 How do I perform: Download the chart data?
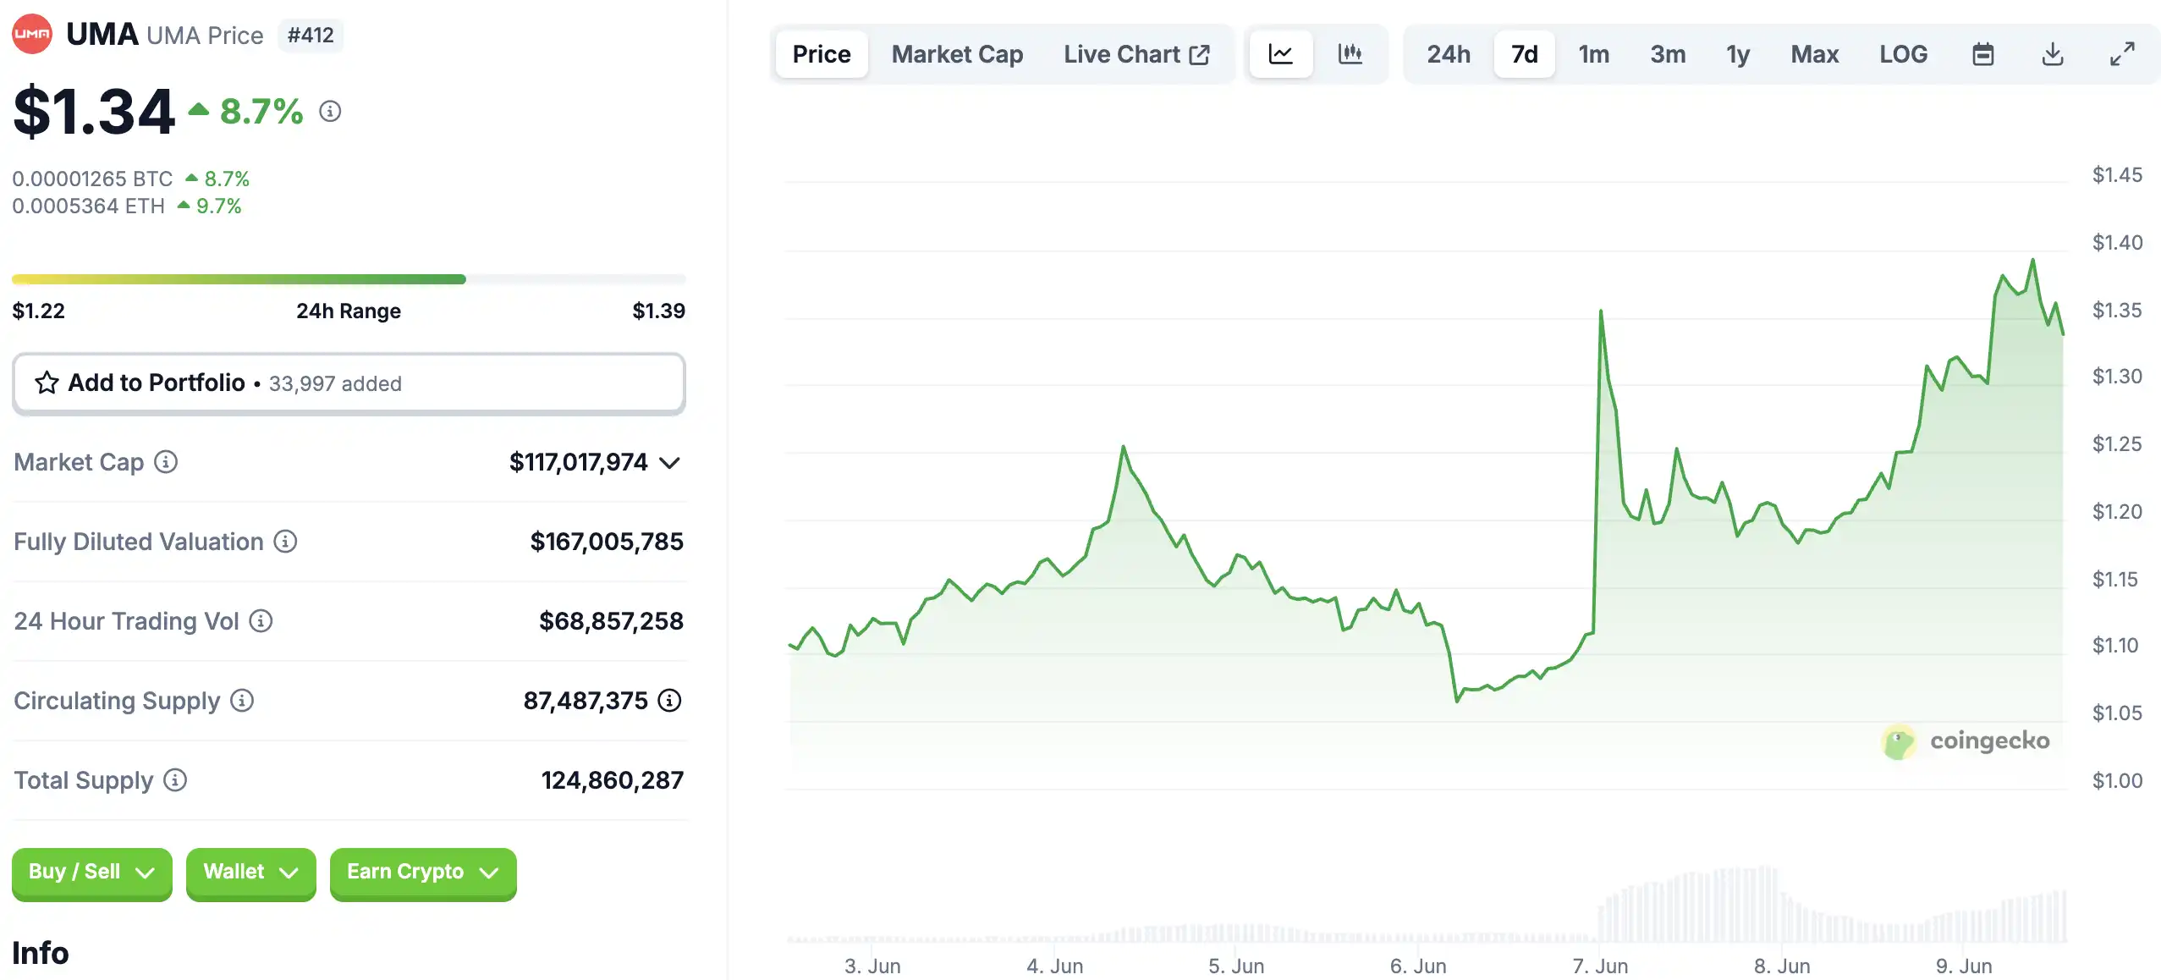click(2052, 54)
